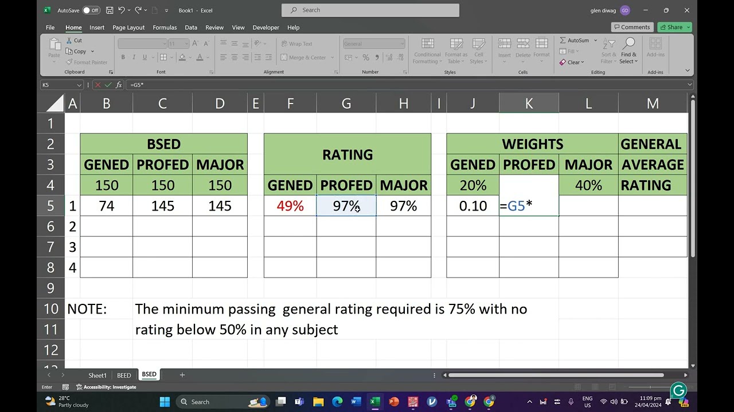Open the File menu

click(50, 27)
